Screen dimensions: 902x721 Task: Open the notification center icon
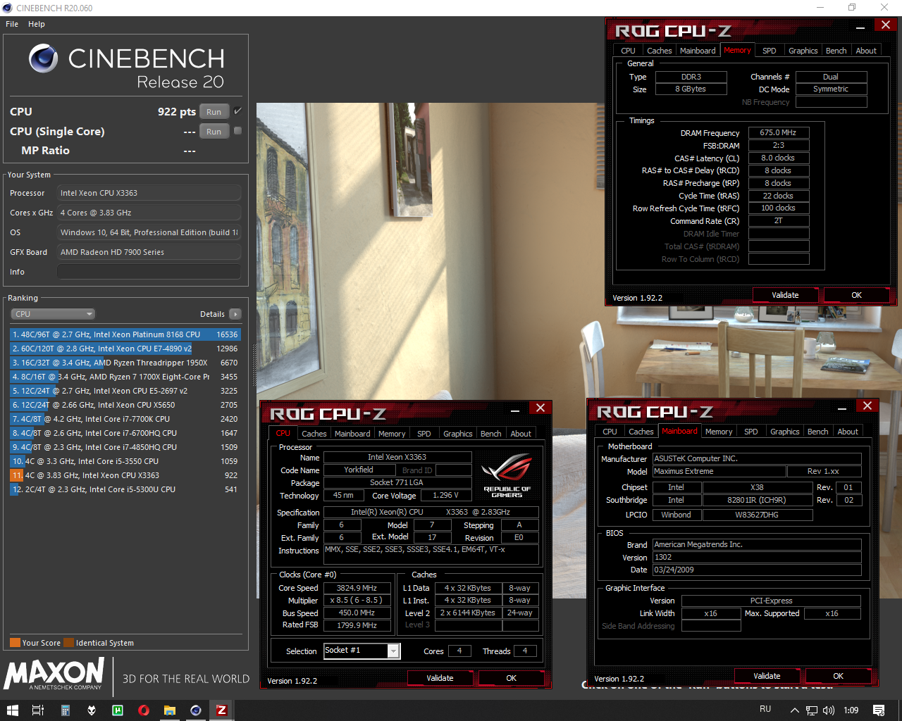tap(879, 710)
